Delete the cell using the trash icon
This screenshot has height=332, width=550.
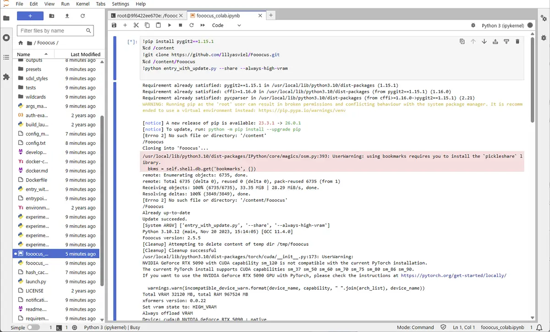(x=517, y=42)
